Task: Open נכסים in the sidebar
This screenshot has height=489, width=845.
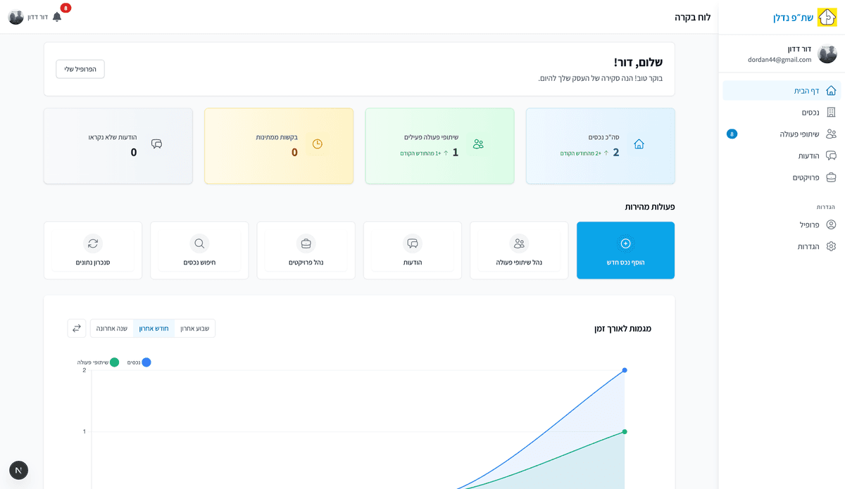Action: pos(782,113)
